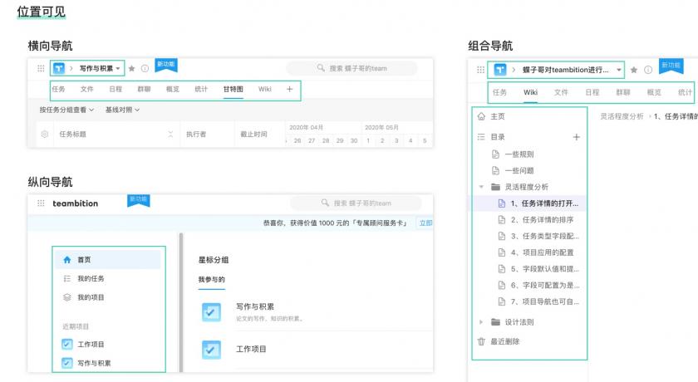Switch to 日程 tab in horizontal navigation panel

point(116,89)
